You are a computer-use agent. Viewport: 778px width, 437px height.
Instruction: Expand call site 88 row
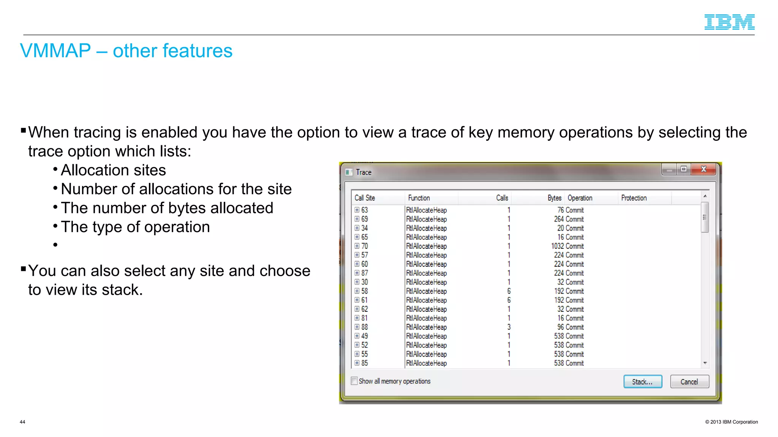tap(357, 327)
